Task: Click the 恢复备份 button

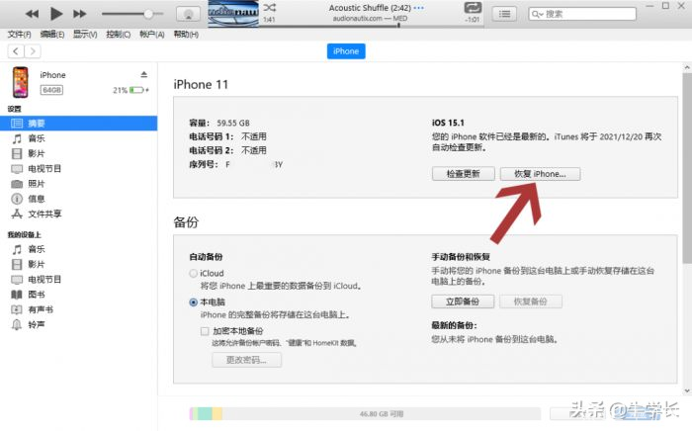Action: tap(531, 302)
